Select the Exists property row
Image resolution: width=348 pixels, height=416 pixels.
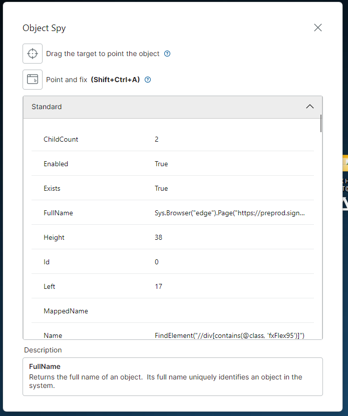(x=173, y=188)
